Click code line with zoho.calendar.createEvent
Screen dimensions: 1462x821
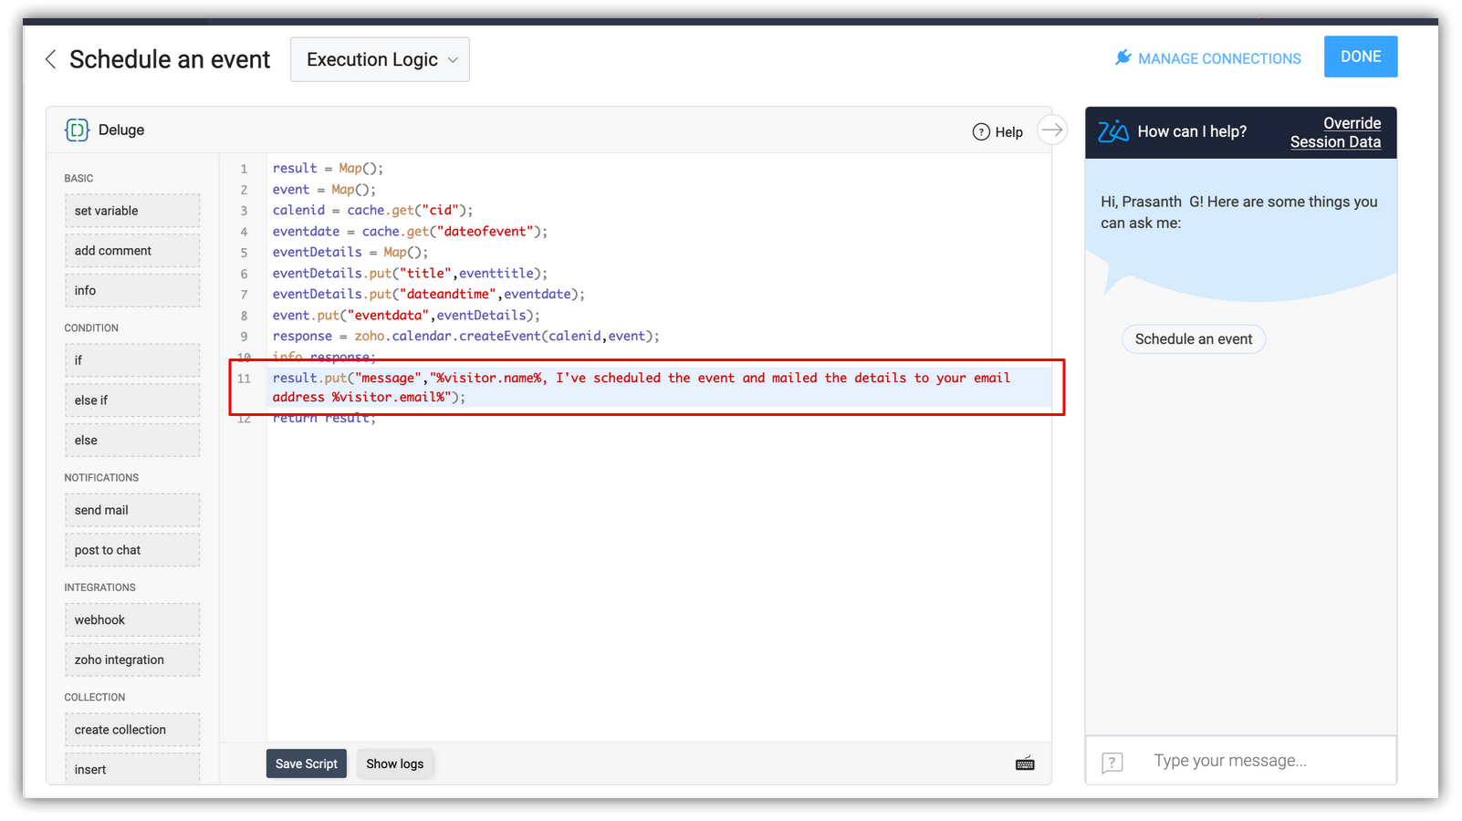coord(465,337)
